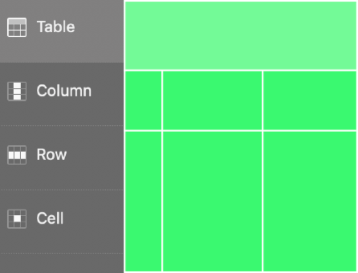358x273 pixels.
Task: Click the border between middle and right columns
Action: click(263, 167)
